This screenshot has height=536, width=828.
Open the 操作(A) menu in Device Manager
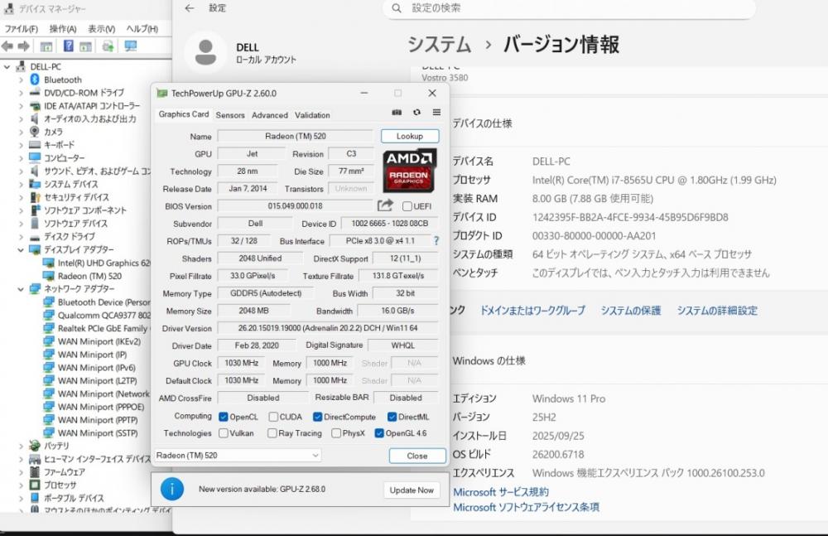pos(61,28)
